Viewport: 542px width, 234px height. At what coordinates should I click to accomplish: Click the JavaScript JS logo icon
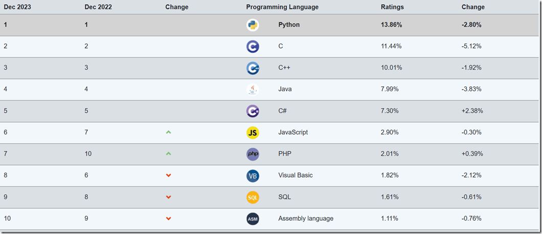click(253, 132)
